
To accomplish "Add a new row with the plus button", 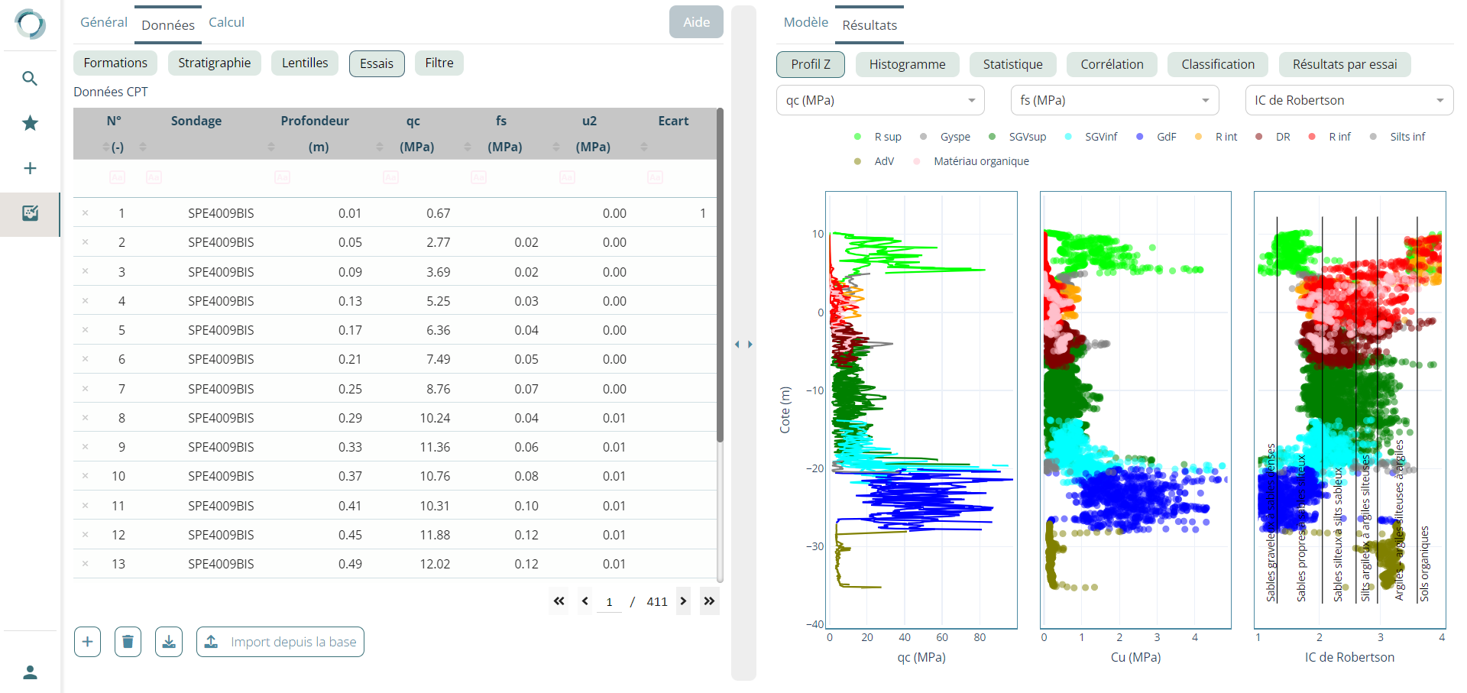I will tap(87, 642).
